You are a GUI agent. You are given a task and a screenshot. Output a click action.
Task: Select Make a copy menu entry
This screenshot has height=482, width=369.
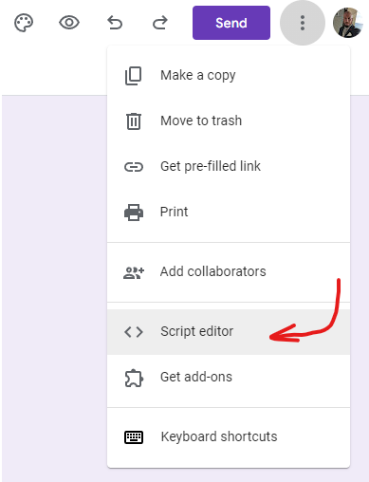(x=229, y=75)
